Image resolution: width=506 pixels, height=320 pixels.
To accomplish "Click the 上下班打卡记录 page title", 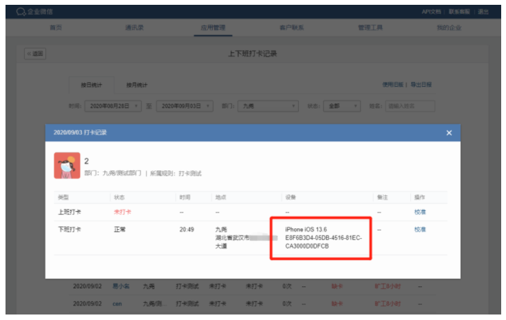I will point(253,54).
